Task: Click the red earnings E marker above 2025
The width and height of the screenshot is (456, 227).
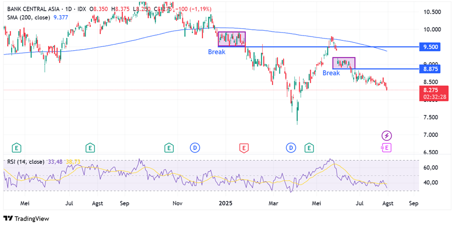Action: [244, 148]
